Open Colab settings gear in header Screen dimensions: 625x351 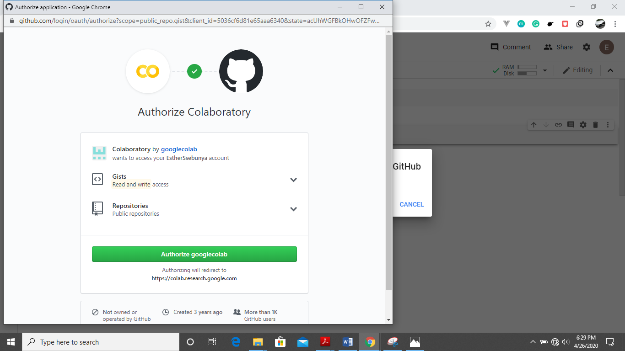[x=587, y=47]
